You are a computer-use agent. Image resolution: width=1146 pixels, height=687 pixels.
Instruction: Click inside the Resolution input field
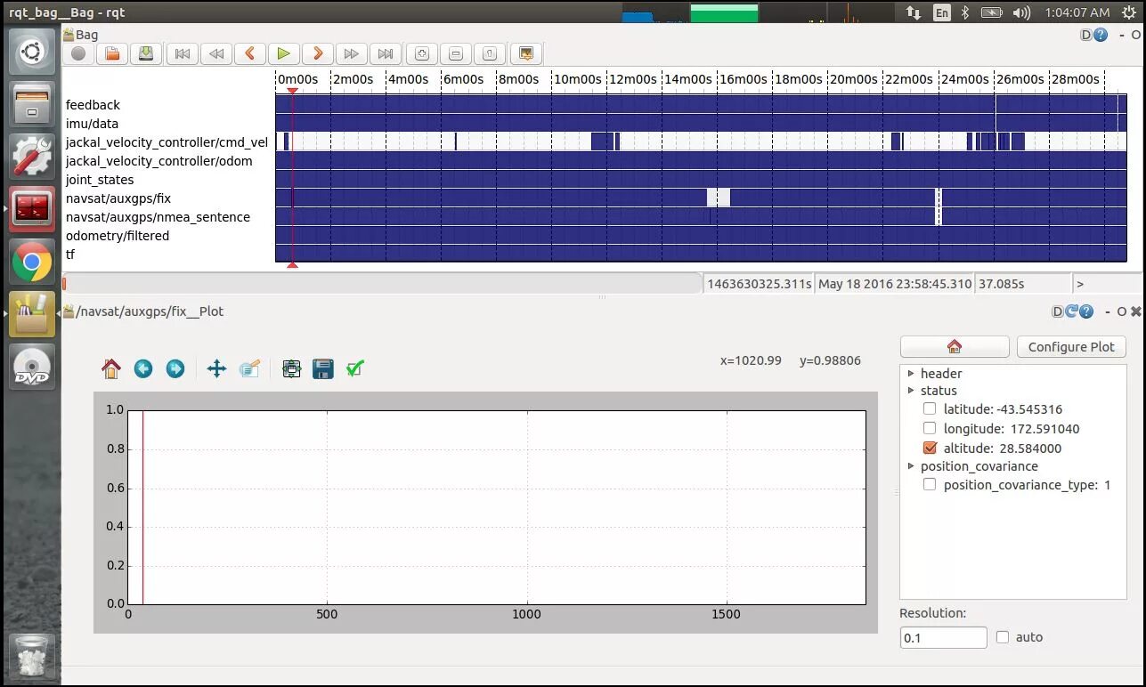tap(942, 637)
